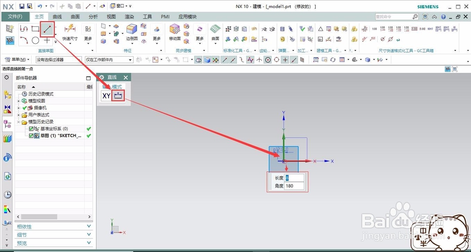Click the HD3D tools sidebar icon
This screenshot has width=471, height=252.
click(x=8, y=157)
